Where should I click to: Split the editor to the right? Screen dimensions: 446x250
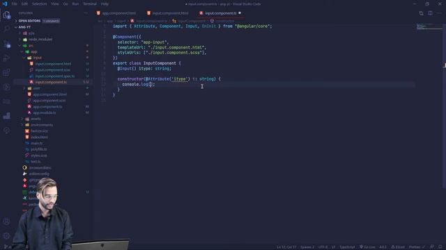[430, 13]
